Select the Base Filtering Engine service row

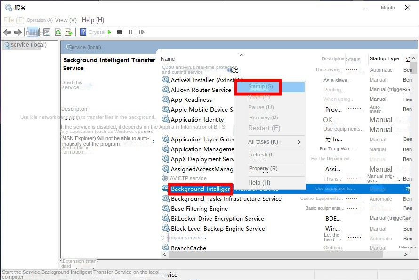(x=199, y=208)
